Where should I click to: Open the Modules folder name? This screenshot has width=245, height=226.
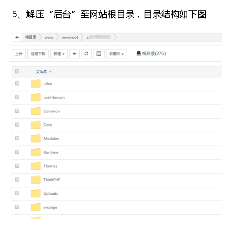51,138
